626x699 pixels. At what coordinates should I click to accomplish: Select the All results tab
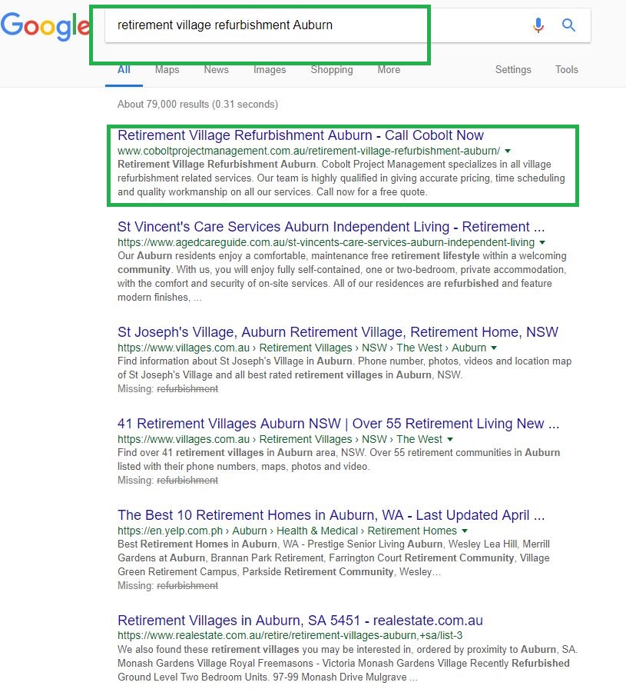click(x=124, y=69)
